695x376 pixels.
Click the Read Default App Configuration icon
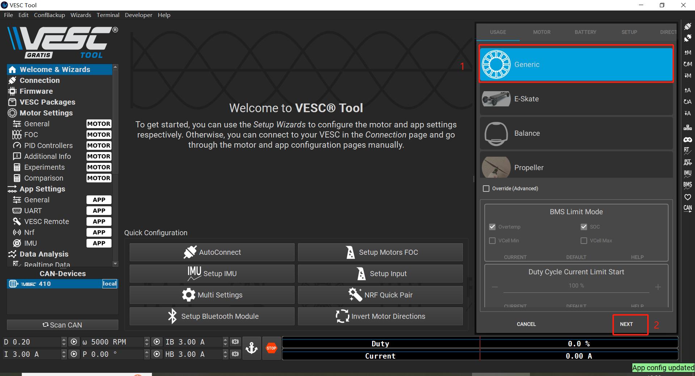[x=687, y=102]
